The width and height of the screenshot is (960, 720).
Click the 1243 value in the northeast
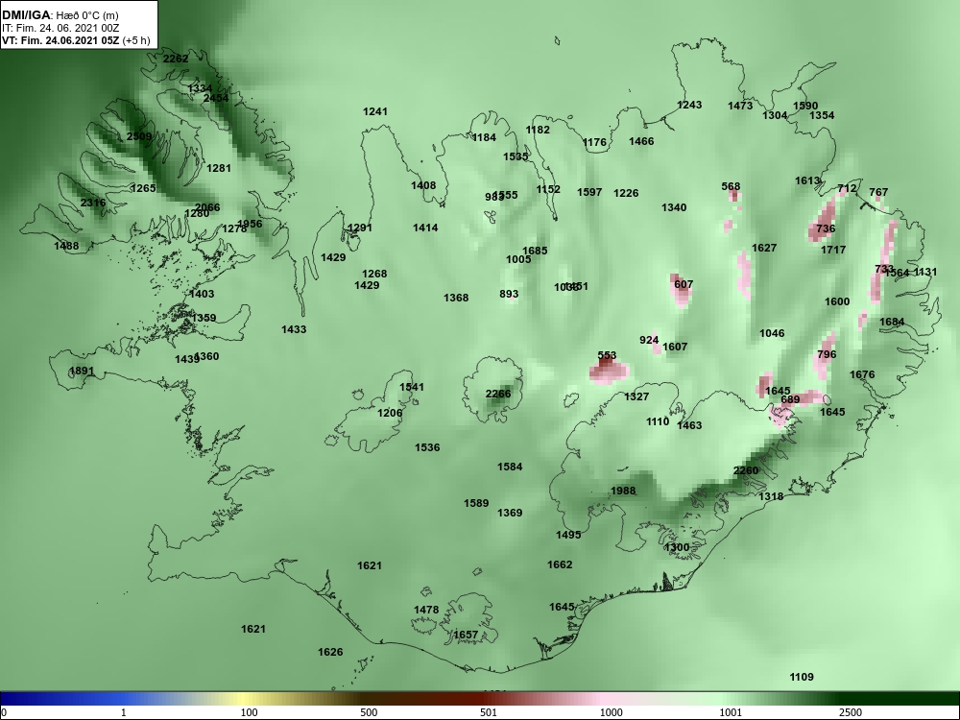(x=689, y=106)
